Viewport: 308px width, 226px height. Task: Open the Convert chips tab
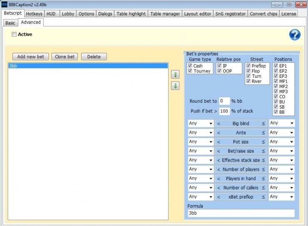tap(263, 14)
